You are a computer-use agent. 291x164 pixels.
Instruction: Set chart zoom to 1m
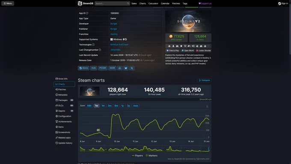click(x=103, y=106)
